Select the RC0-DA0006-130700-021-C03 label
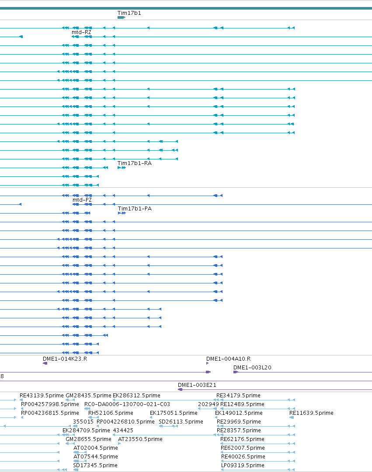The image size is (372, 472). (x=127, y=404)
